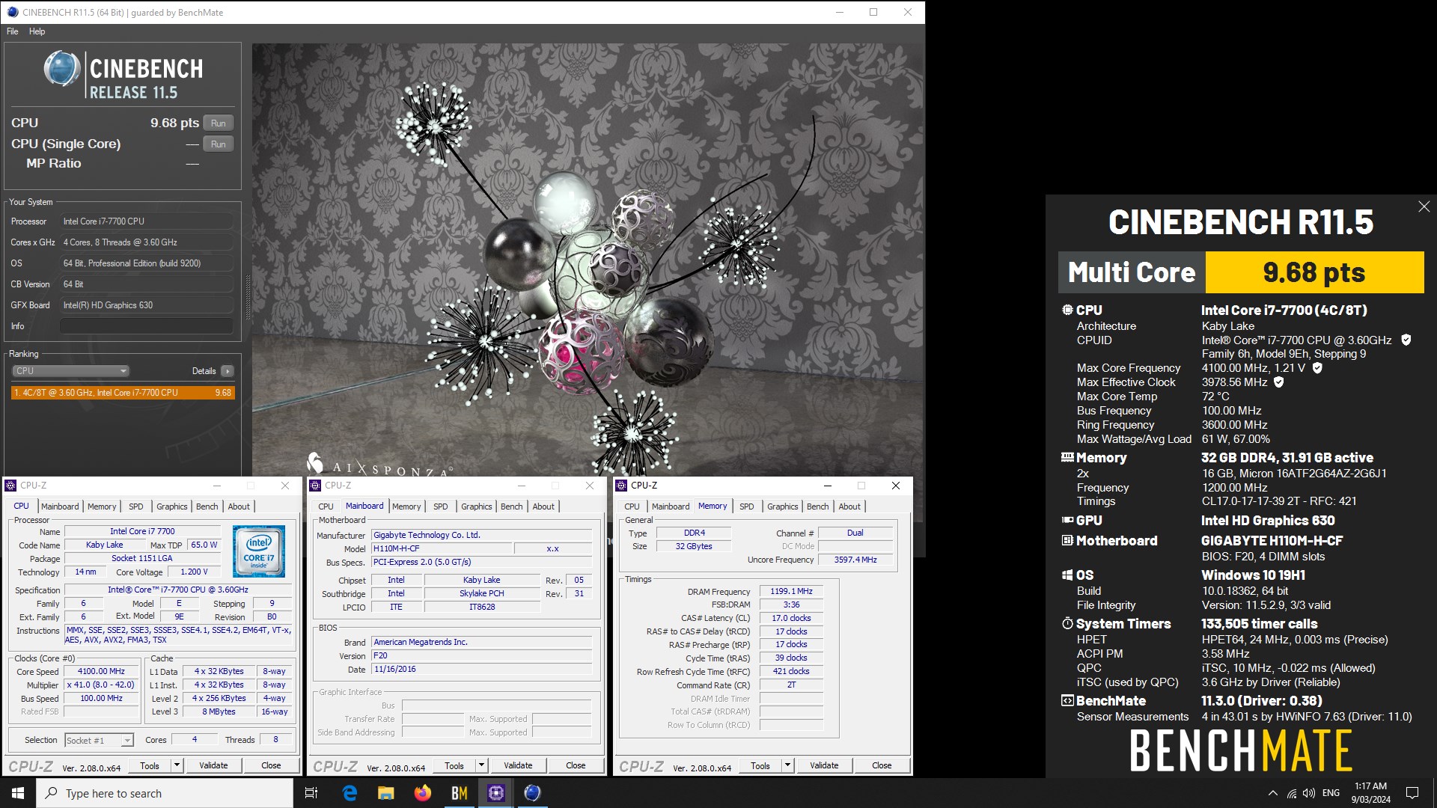Click the Info input field in Cinebench
Screen dimensions: 1437x808
click(147, 326)
